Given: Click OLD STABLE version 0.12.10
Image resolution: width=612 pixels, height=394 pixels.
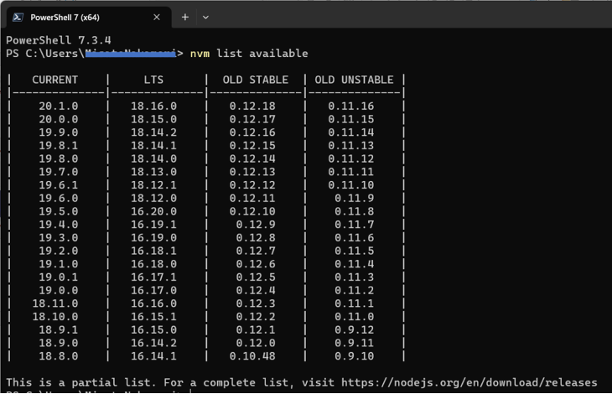Looking at the screenshot, I should point(252,211).
